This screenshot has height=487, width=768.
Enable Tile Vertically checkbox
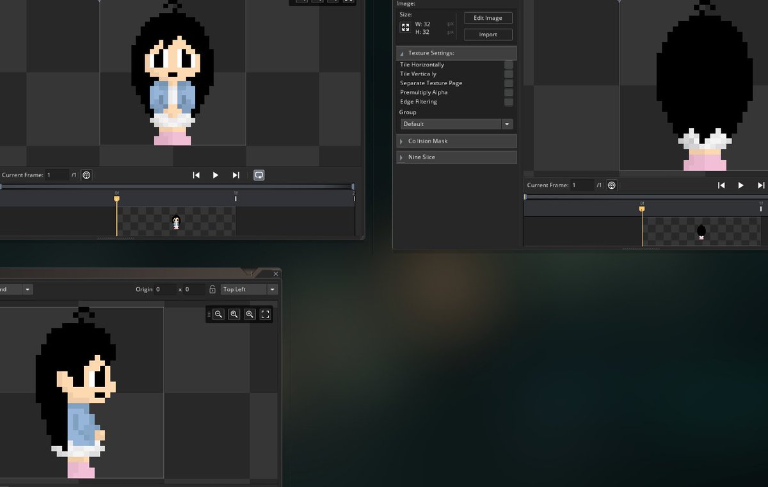tap(509, 74)
